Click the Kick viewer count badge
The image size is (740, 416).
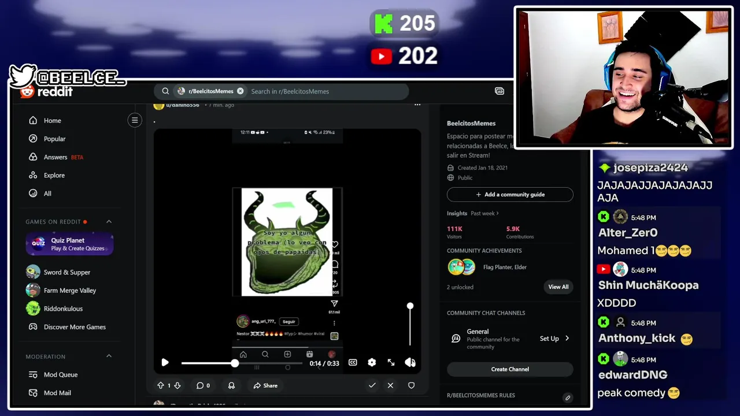(405, 24)
